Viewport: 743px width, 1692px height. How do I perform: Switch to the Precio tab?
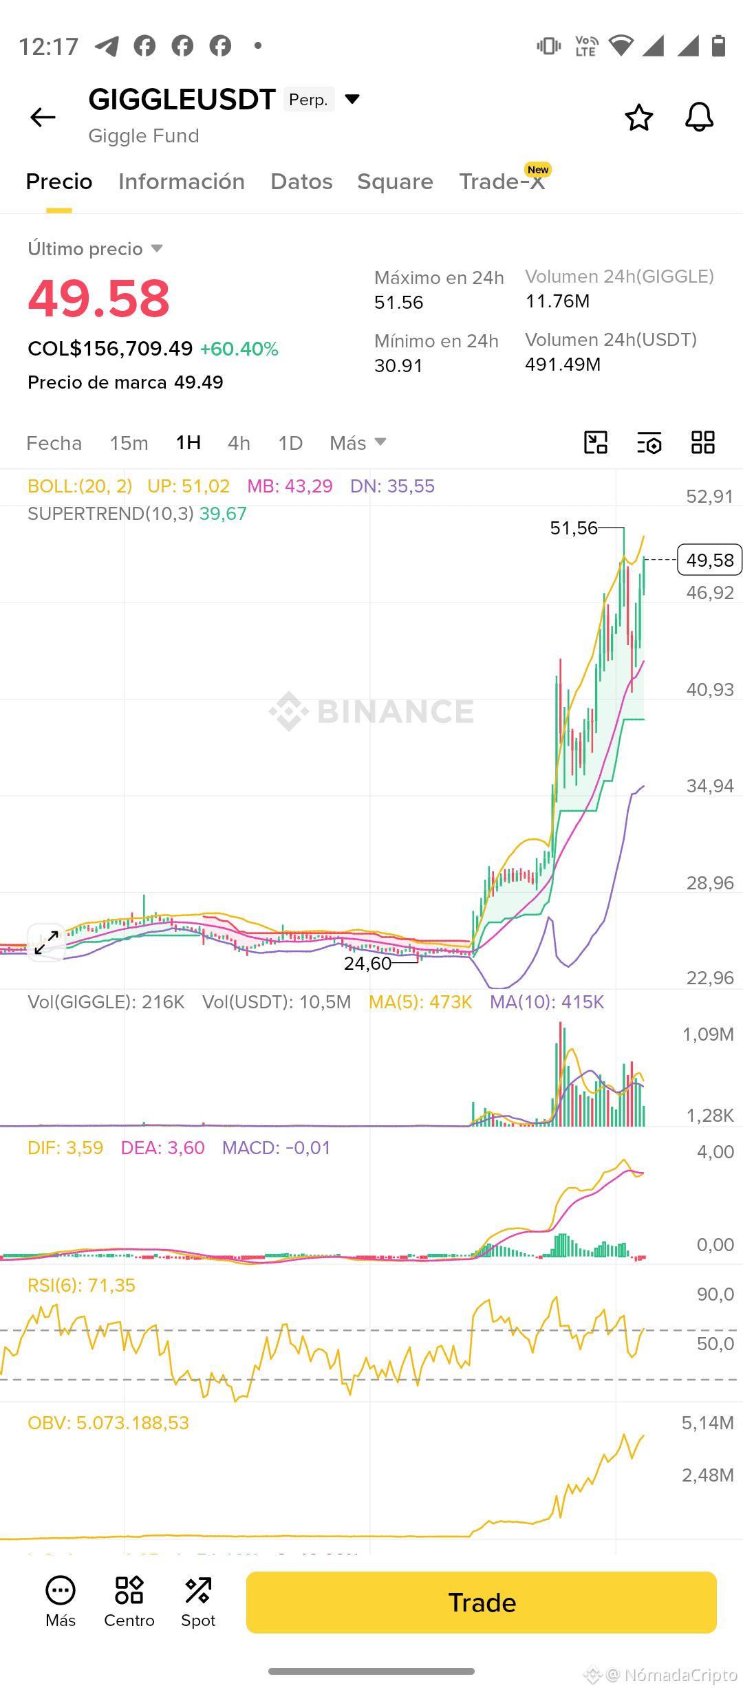point(59,182)
